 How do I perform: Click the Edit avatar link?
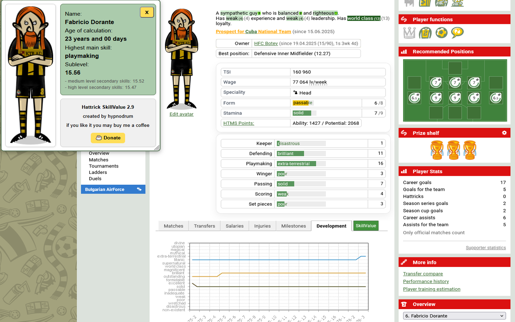pos(181,114)
